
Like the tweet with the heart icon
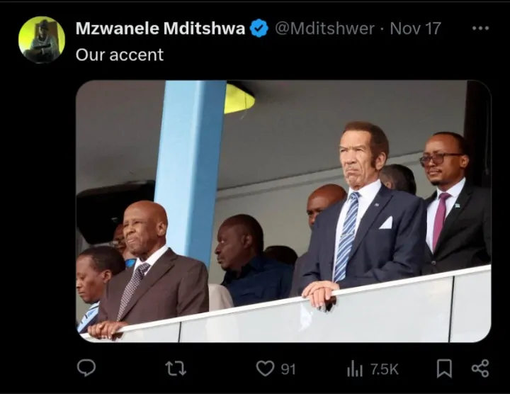tap(265, 368)
